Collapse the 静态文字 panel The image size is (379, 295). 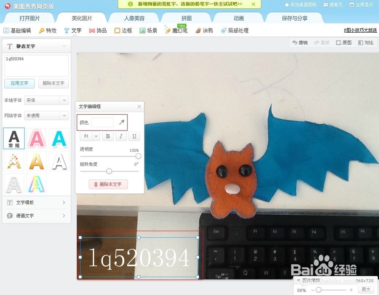pos(64,46)
